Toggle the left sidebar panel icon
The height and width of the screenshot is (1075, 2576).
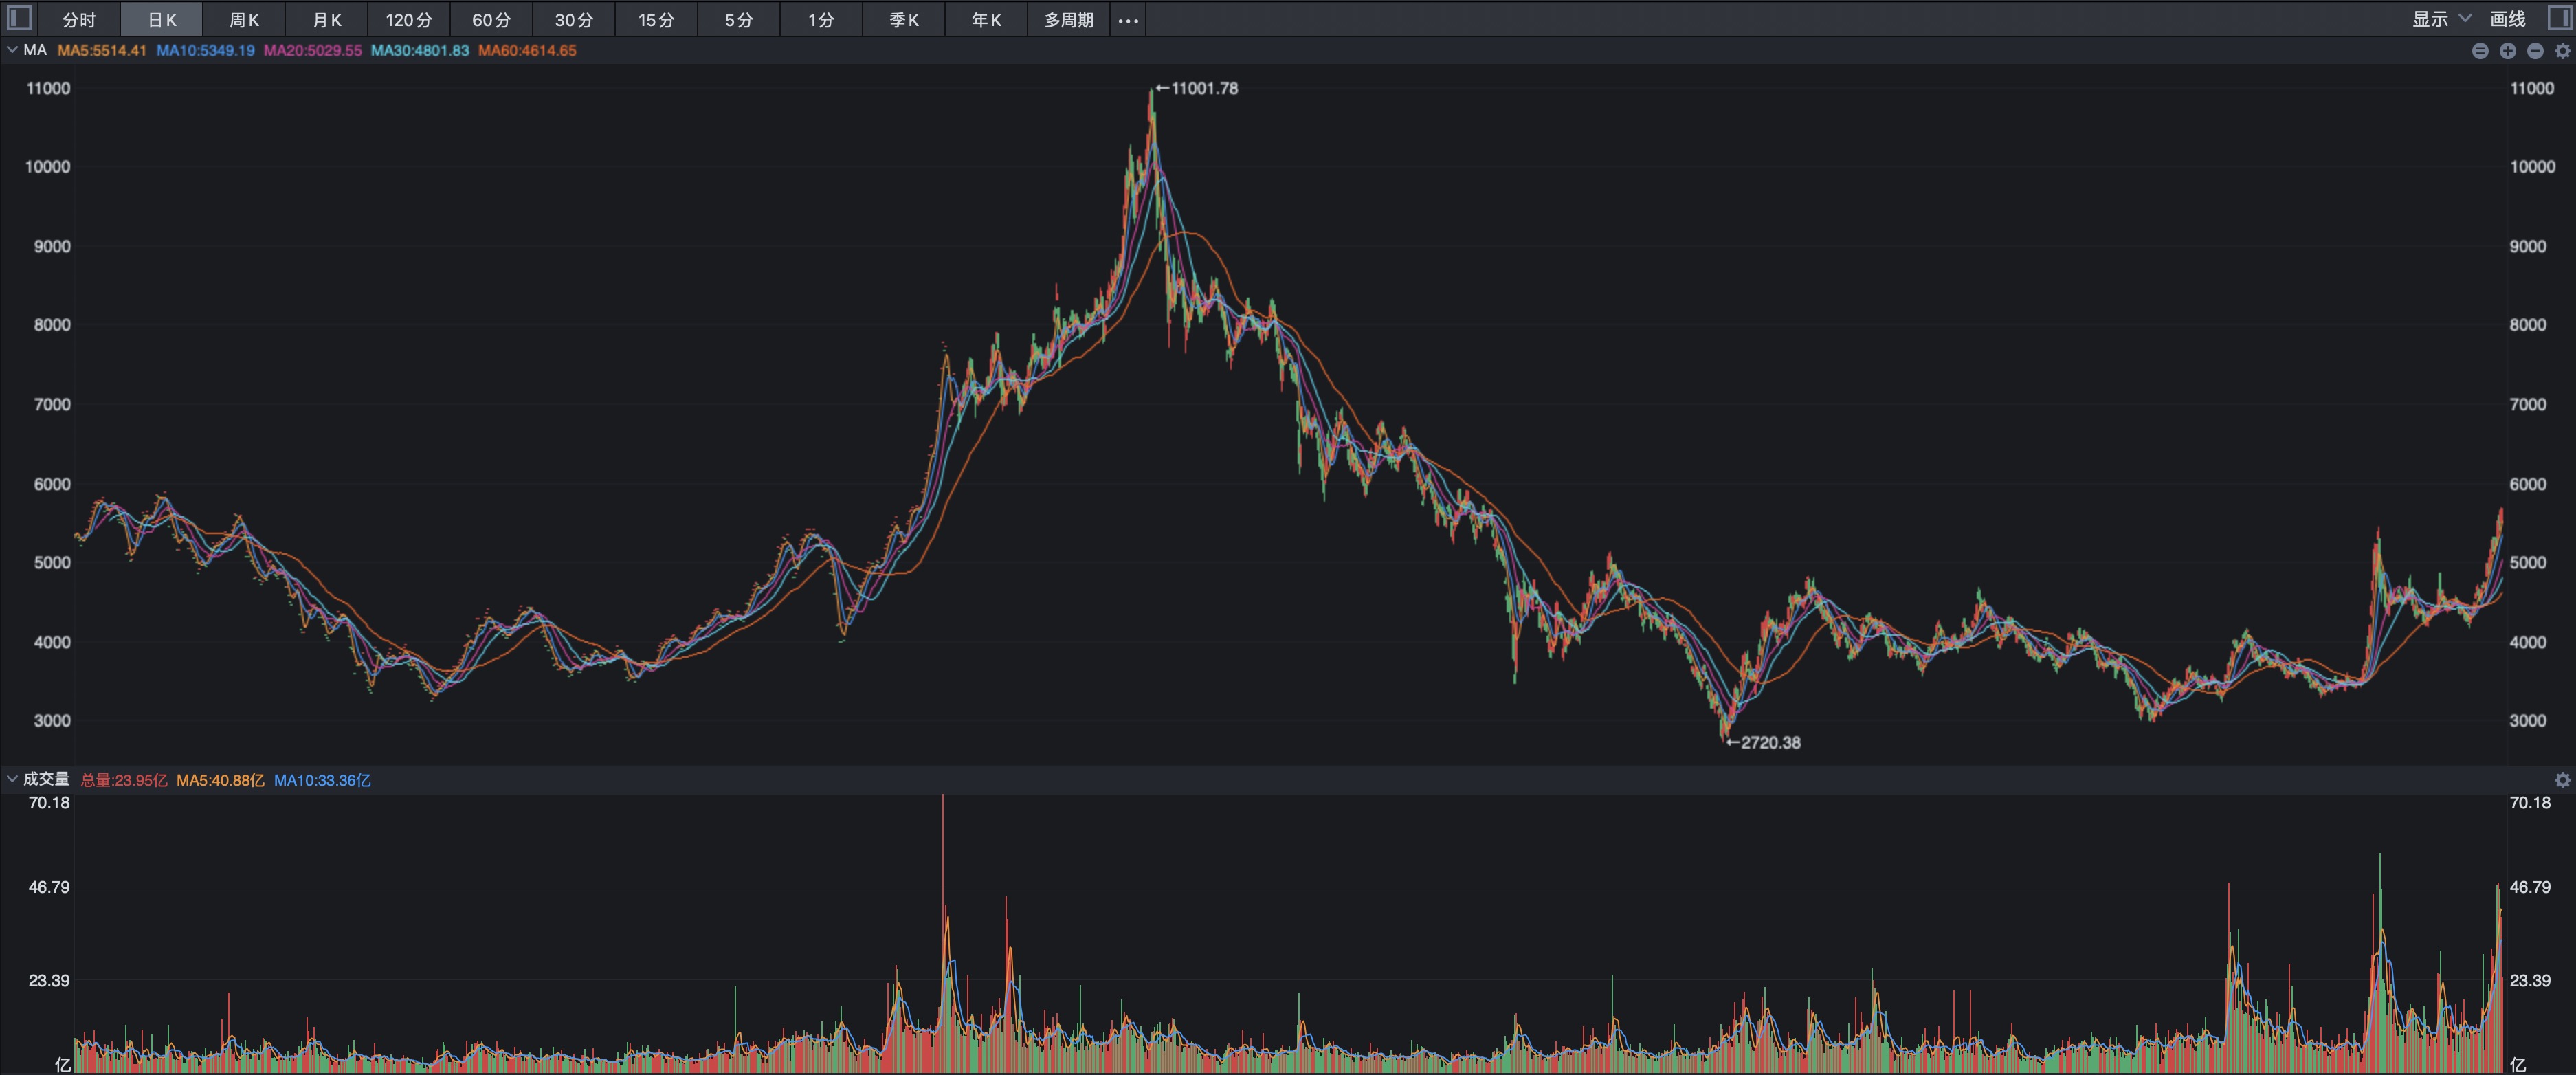point(19,18)
